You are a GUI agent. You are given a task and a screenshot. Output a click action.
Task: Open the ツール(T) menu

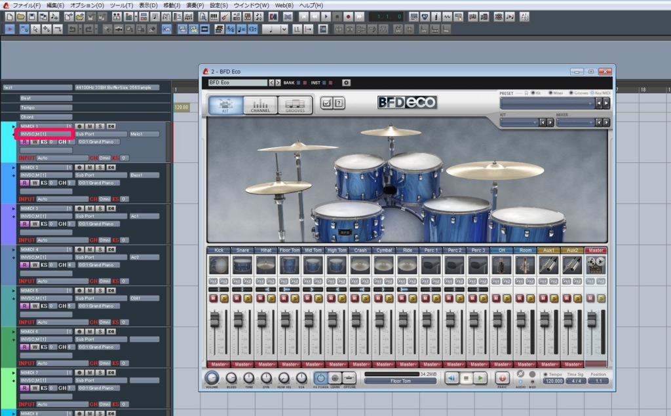(x=121, y=5)
